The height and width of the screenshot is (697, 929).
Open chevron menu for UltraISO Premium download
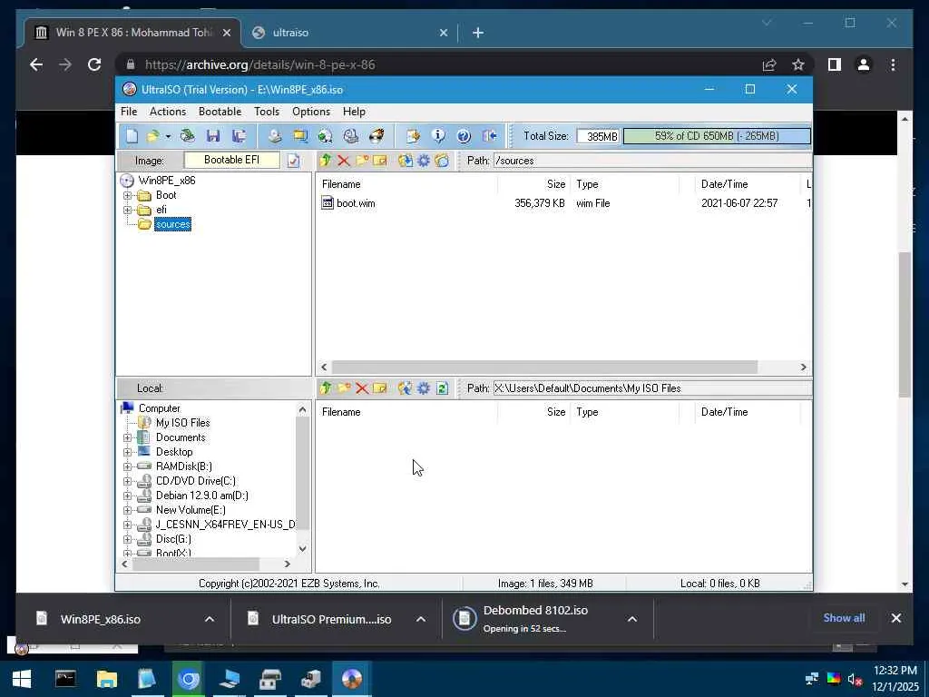pos(421,619)
